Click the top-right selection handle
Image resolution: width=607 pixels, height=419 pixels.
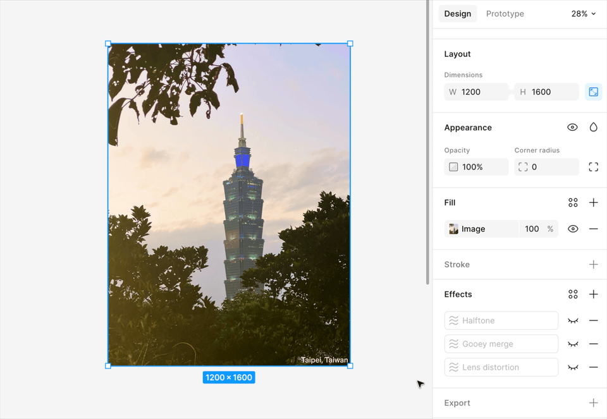tap(350, 44)
